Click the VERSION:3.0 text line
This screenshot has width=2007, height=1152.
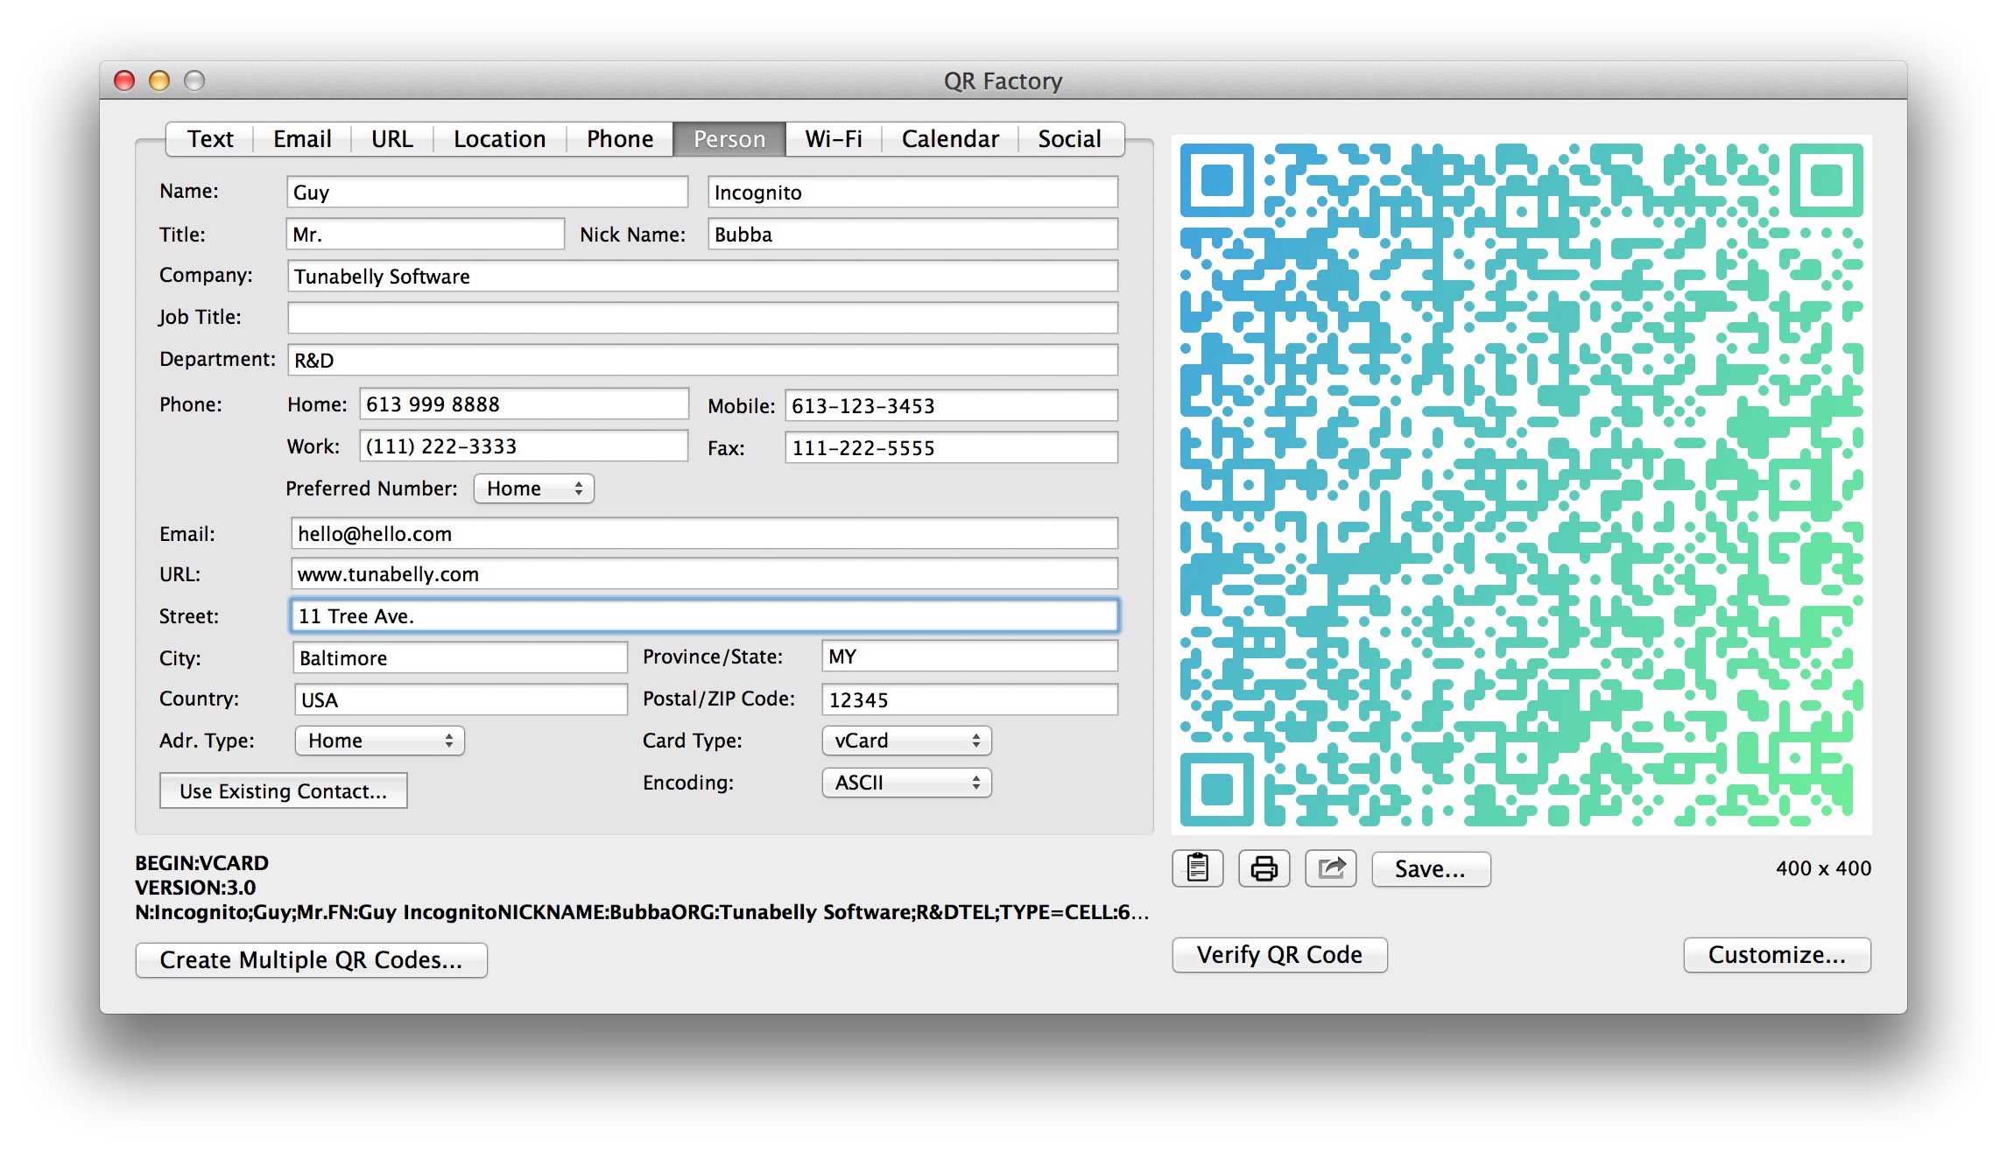pos(195,887)
